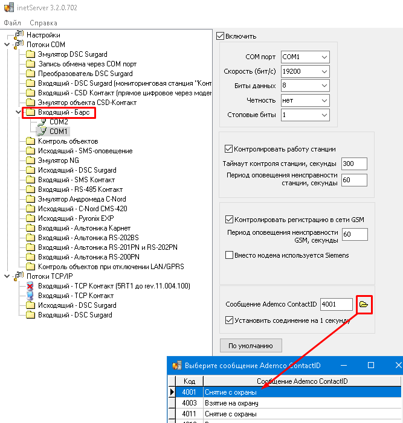Image resolution: width=403 pixels, height=423 pixels.
Task: Uncheck Контролировать регистрацию в сети GSM
Action: (230, 219)
